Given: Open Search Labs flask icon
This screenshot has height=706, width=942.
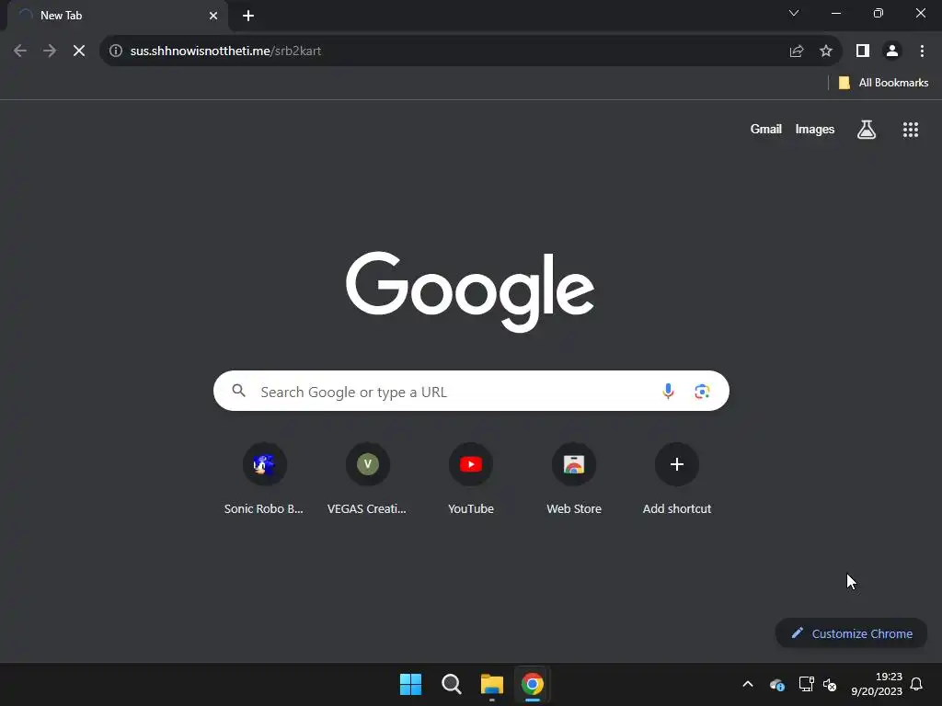Looking at the screenshot, I should [x=867, y=129].
